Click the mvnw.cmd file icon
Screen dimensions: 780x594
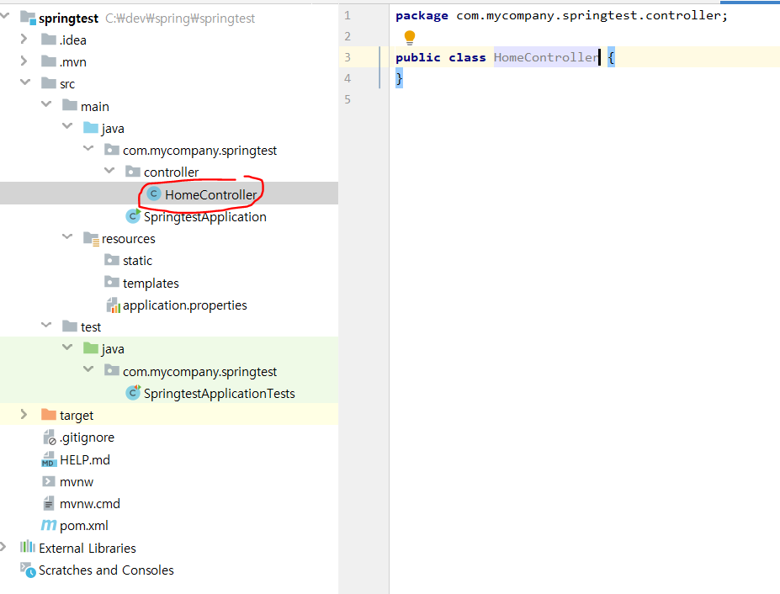point(48,503)
